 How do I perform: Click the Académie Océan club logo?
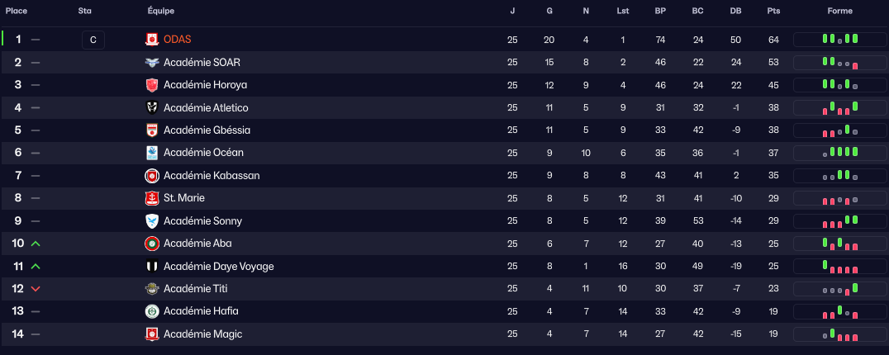152,153
